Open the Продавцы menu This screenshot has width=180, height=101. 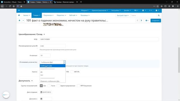pyautogui.click(x=85, y=15)
